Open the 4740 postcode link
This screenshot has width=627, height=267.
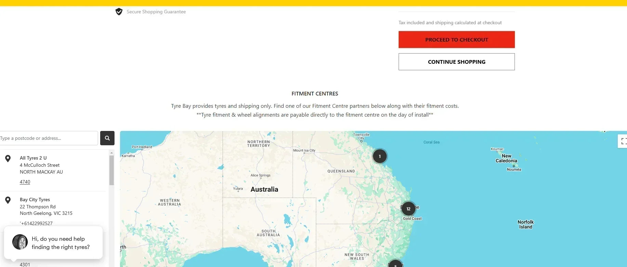pyautogui.click(x=25, y=182)
